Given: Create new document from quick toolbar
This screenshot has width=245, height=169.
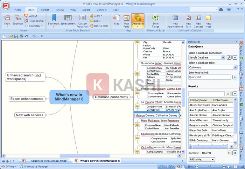Looking at the screenshot, I should pos(3,36).
